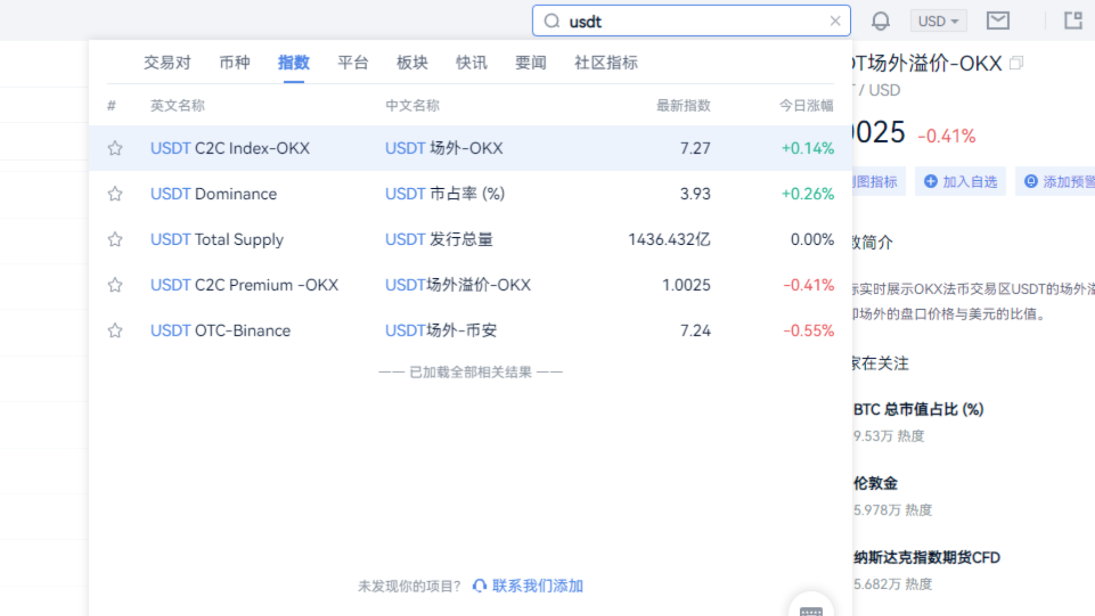The height and width of the screenshot is (616, 1095).
Task: Switch to the 交易对 tab
Action: click(167, 62)
